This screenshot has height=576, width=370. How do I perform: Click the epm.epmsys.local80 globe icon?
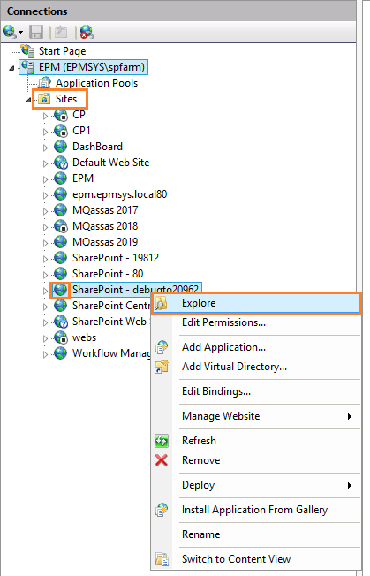click(x=61, y=194)
